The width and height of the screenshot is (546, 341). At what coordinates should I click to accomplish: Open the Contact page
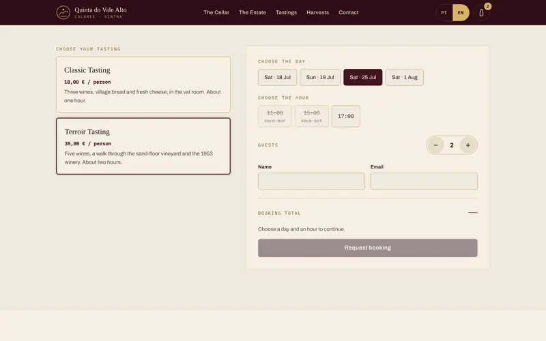pyautogui.click(x=349, y=12)
